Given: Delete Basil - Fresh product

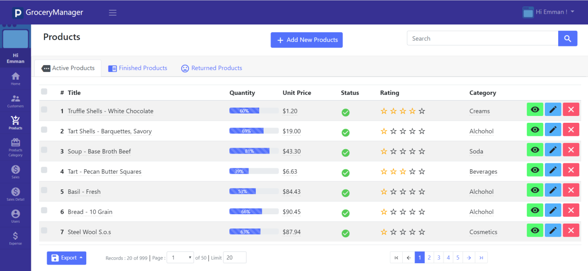Looking at the screenshot, I should 571,191.
